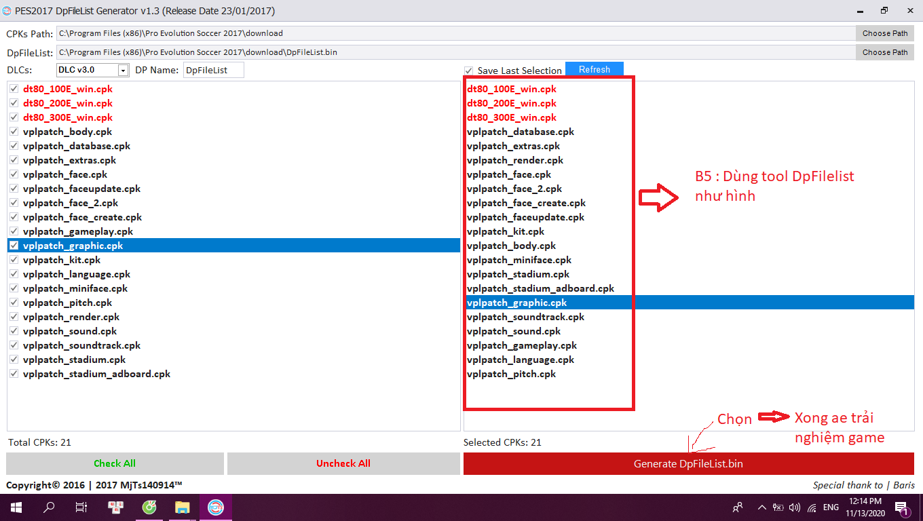Select vplpatch_soundtrack.cpk in left list
This screenshot has width=923, height=521.
(82, 345)
